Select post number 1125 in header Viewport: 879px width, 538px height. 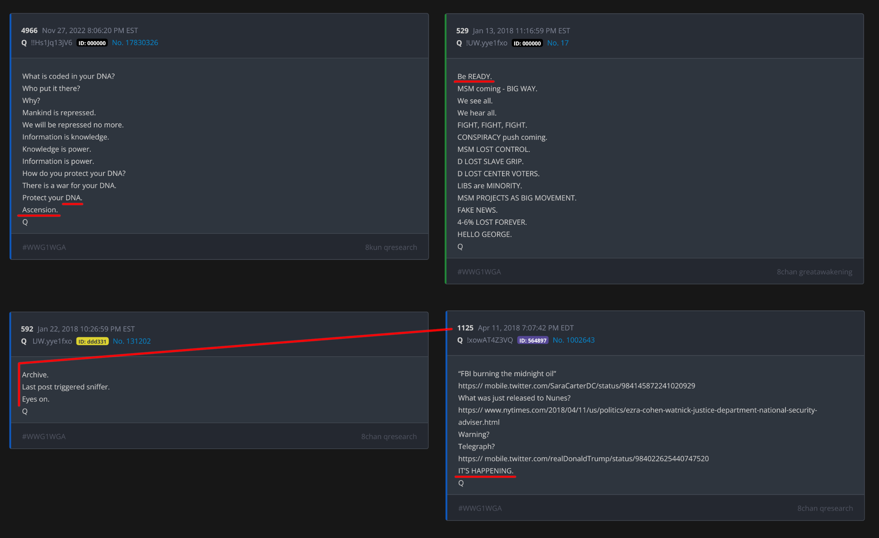tap(465, 328)
